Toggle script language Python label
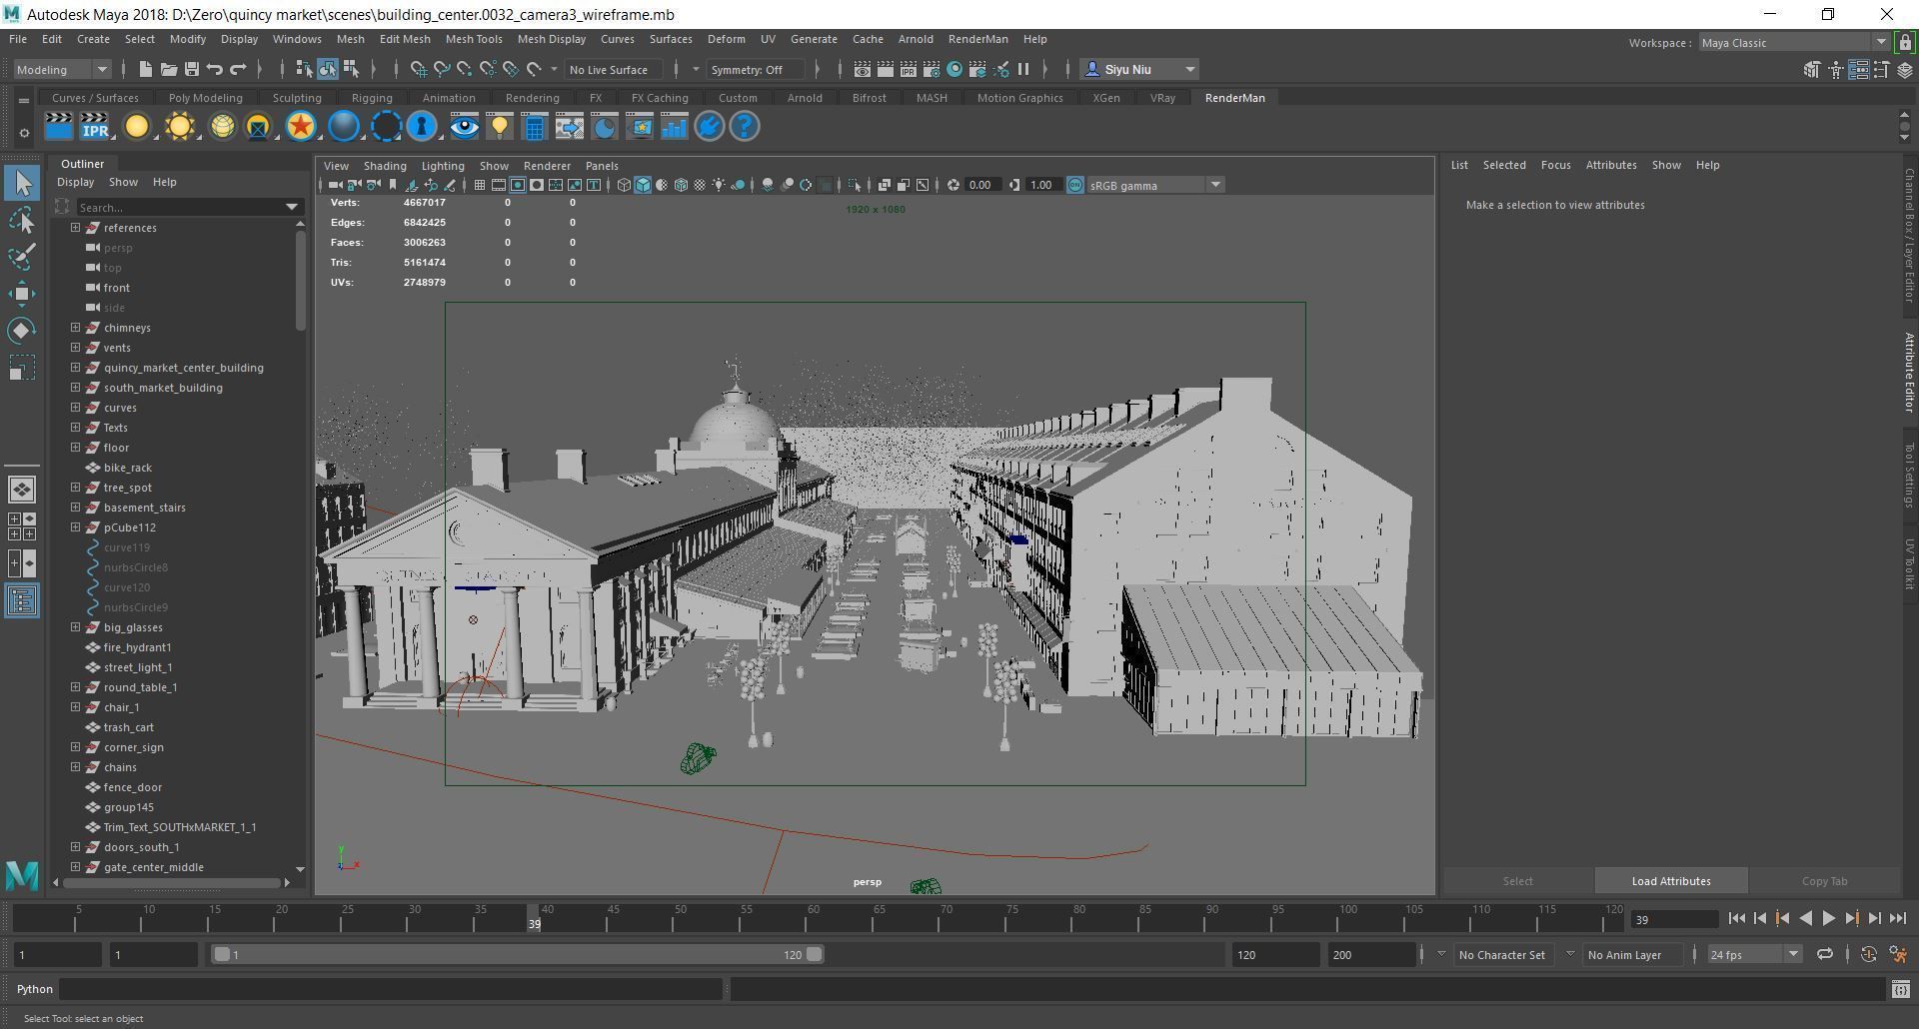 (34, 989)
